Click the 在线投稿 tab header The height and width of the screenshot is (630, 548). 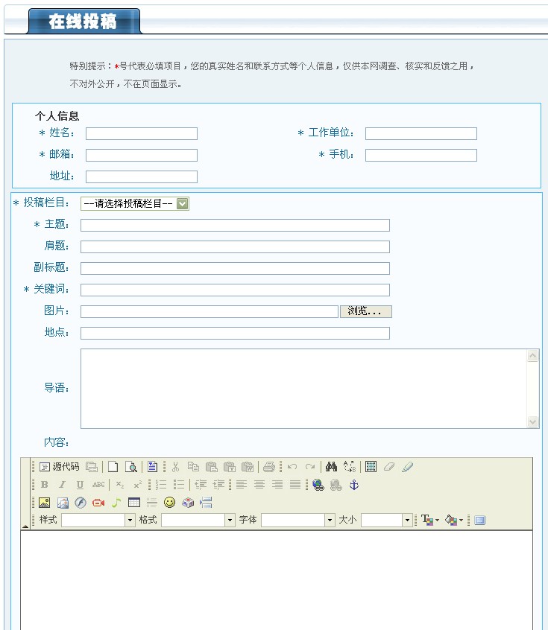[x=83, y=22]
